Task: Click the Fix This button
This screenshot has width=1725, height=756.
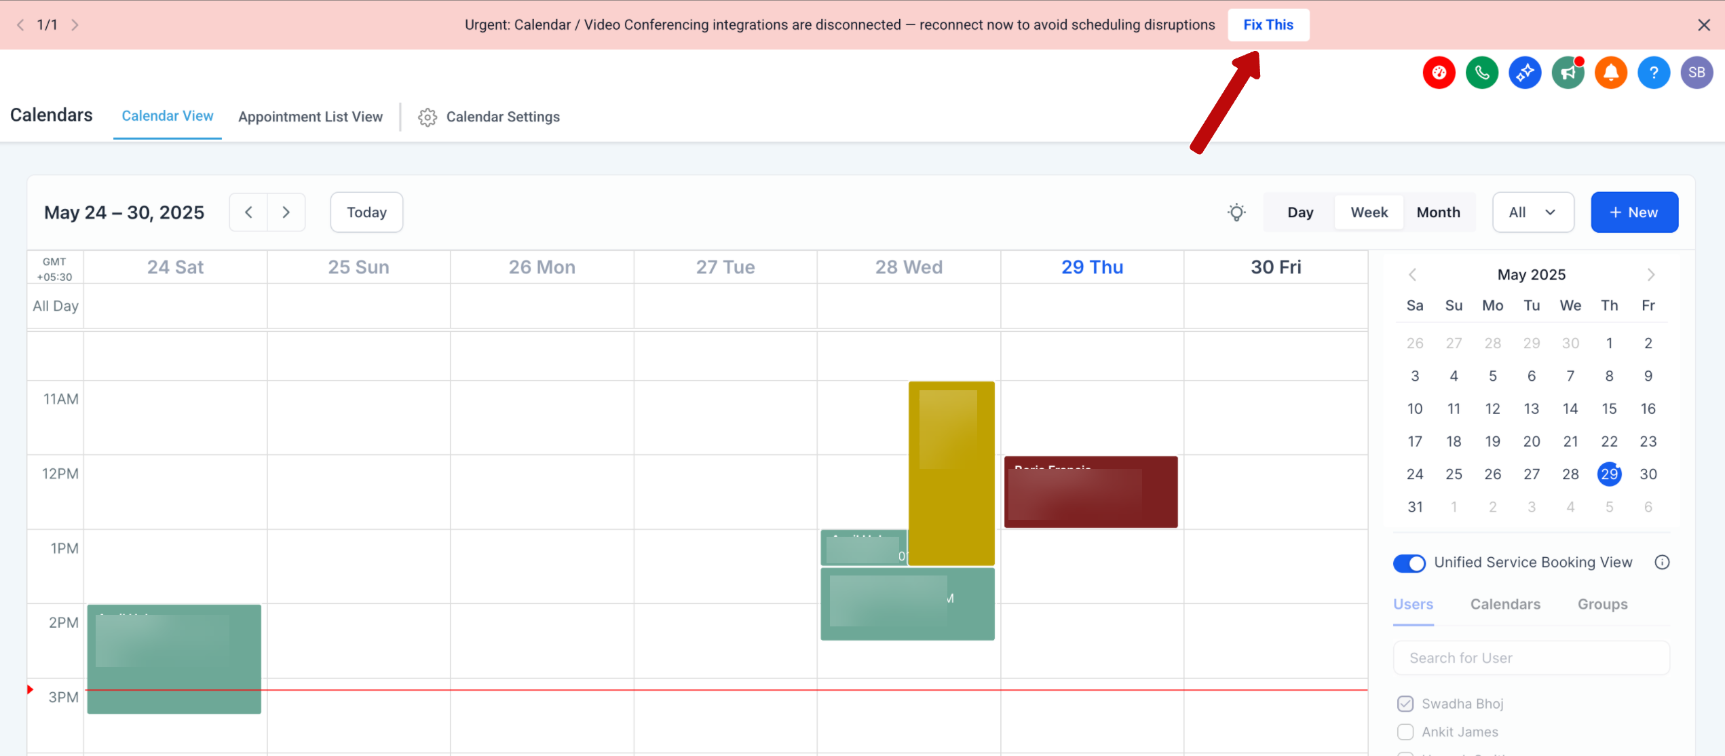Action: pos(1268,25)
